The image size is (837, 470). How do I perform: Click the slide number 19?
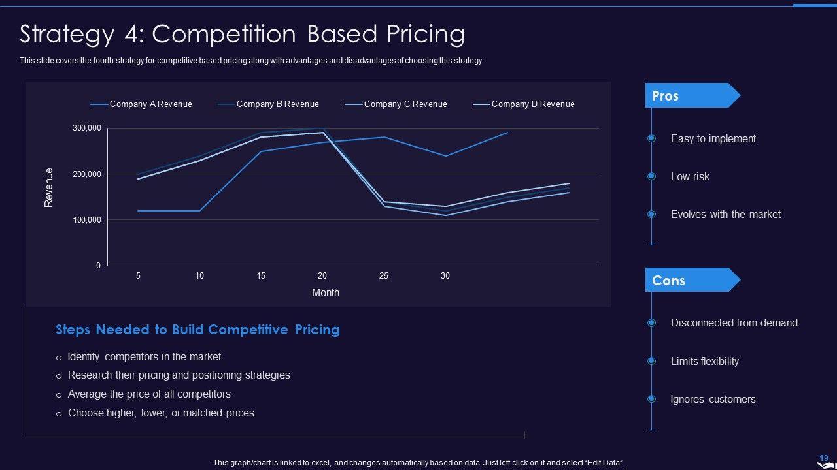click(x=824, y=458)
